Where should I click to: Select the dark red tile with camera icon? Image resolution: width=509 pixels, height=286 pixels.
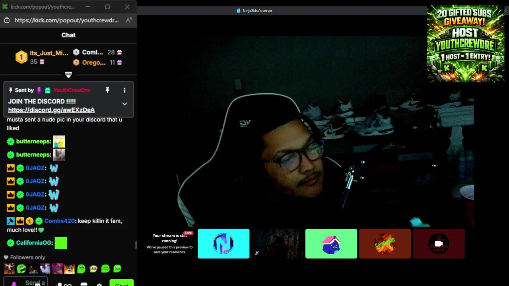[439, 243]
